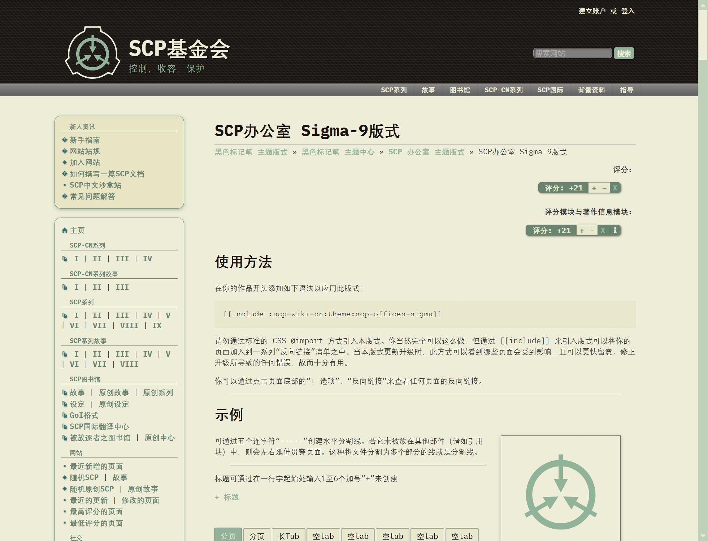Screen dimensions: 708x541
Task: Click into the 搜索网站 search field
Action: pyautogui.click(x=572, y=53)
